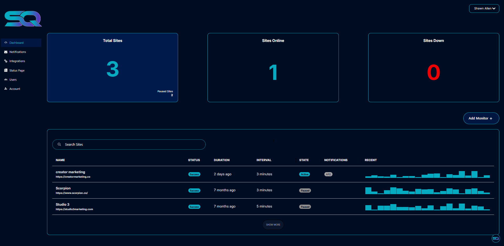Click the recent activity chart for creator marketing
The image size is (504, 246).
click(428, 174)
